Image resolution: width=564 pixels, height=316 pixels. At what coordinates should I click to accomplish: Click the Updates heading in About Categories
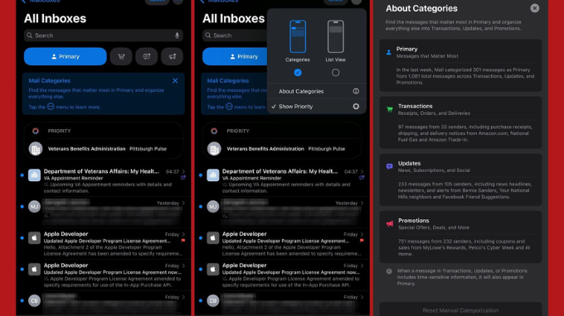click(409, 163)
